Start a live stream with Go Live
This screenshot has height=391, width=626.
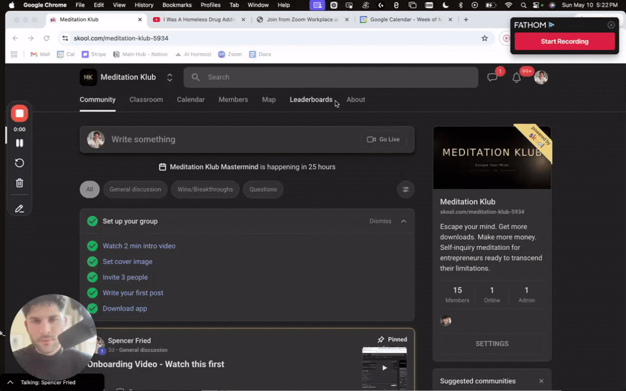pyautogui.click(x=383, y=139)
